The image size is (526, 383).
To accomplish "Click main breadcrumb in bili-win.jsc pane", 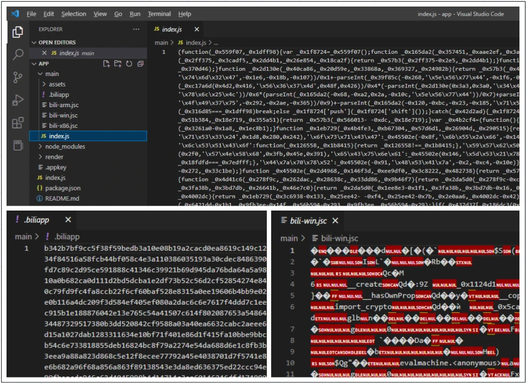I will pos(289,238).
